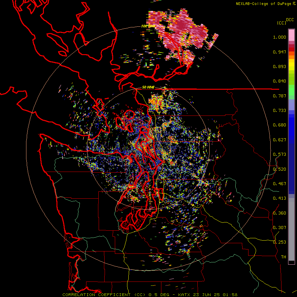Click the 0.627 scale value
Viewport: 297px width, 297px height.
pyautogui.click(x=280, y=140)
